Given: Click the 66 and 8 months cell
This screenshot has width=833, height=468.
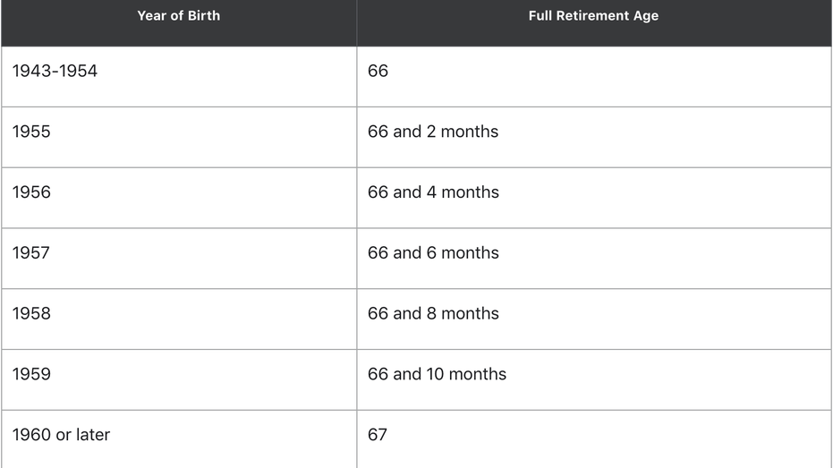Looking at the screenshot, I should (x=594, y=319).
